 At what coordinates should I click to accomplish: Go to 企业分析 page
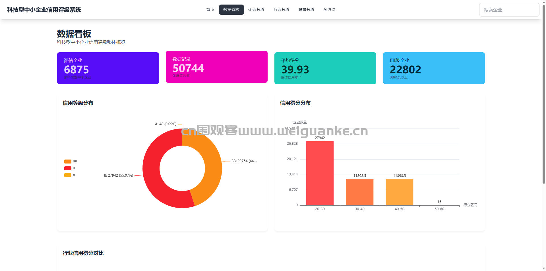[x=256, y=10]
